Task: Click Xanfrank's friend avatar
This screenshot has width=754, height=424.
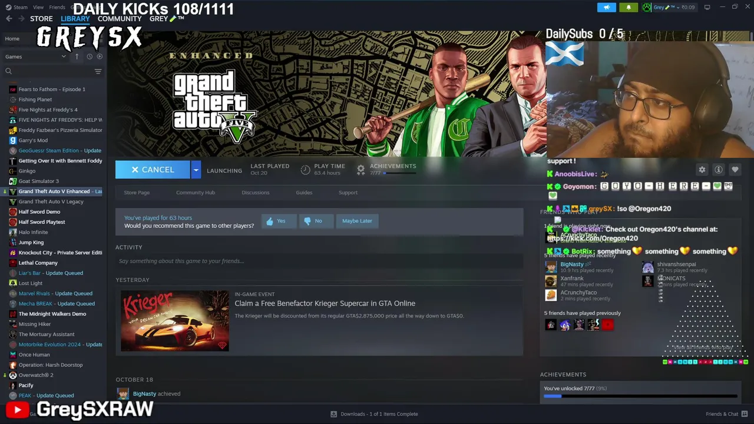Action: tap(551, 281)
